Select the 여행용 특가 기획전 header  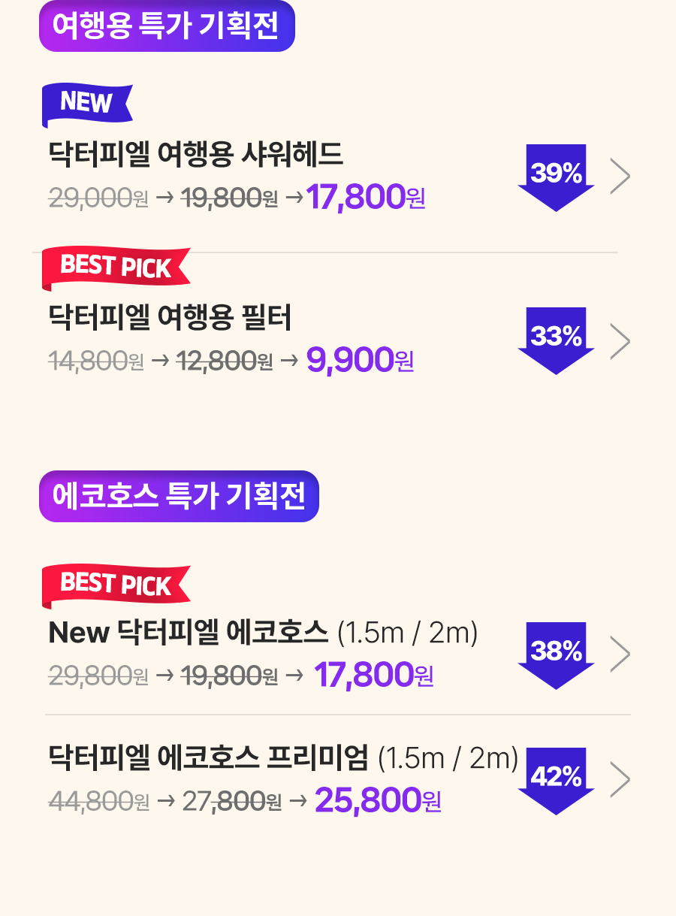tap(167, 26)
